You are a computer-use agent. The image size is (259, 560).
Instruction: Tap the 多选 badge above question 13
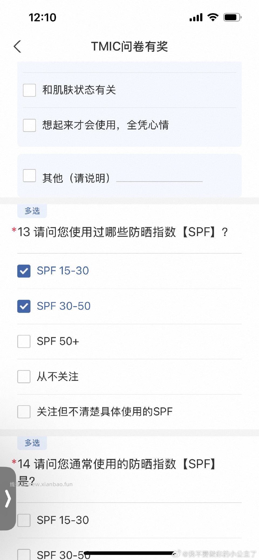coord(32,211)
